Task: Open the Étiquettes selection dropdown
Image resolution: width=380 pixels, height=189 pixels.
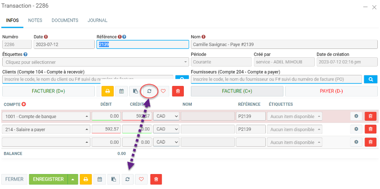Action: 95,62
